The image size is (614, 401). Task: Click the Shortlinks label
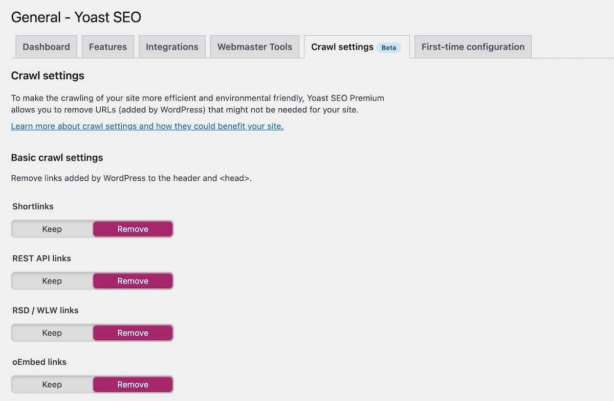(x=33, y=206)
